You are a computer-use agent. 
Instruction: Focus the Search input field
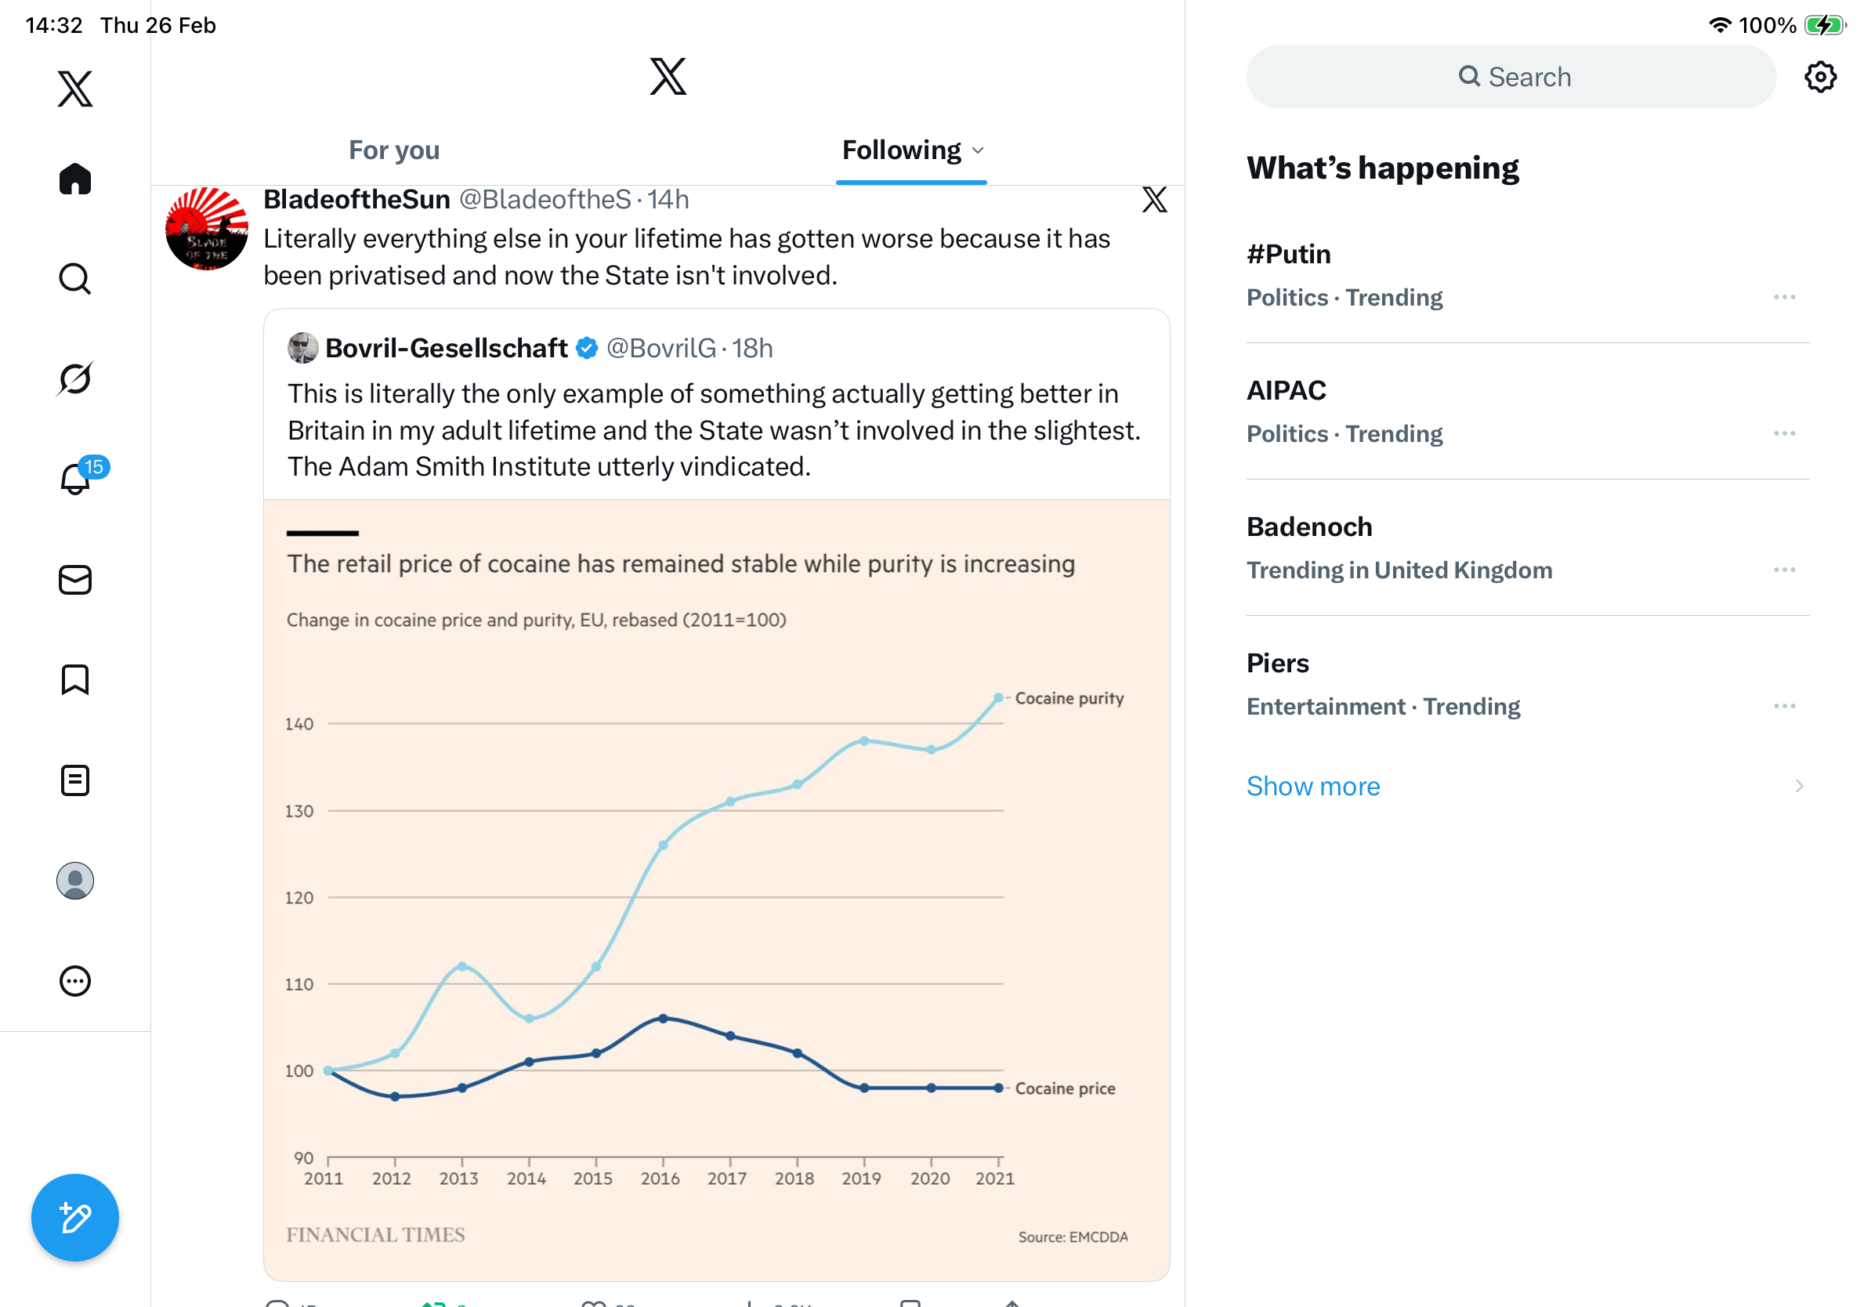tap(1511, 78)
